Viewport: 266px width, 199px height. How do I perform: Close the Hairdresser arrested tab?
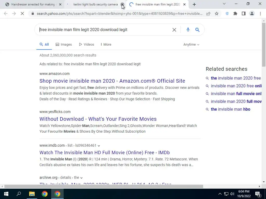[x=60, y=4]
